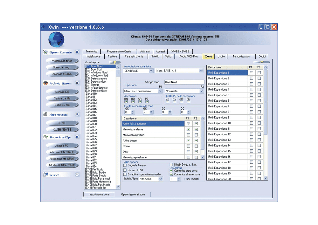The height and width of the screenshot is (225, 318).
Task: Click the Archivio EEprom chip icon
Action: [x=45, y=83]
